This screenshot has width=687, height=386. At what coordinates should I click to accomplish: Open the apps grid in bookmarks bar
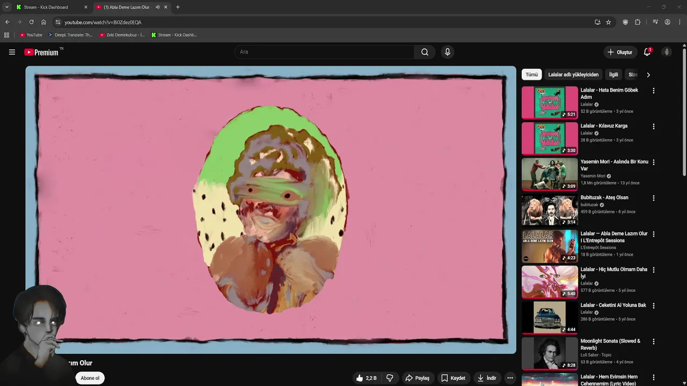point(6,35)
